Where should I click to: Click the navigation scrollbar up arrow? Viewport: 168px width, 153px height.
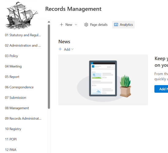[49, 22]
